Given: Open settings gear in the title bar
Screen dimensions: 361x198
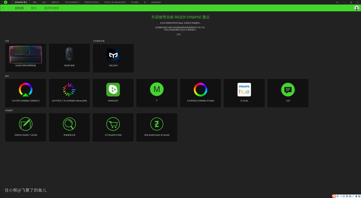Looking at the screenshot, I should tap(337, 2).
